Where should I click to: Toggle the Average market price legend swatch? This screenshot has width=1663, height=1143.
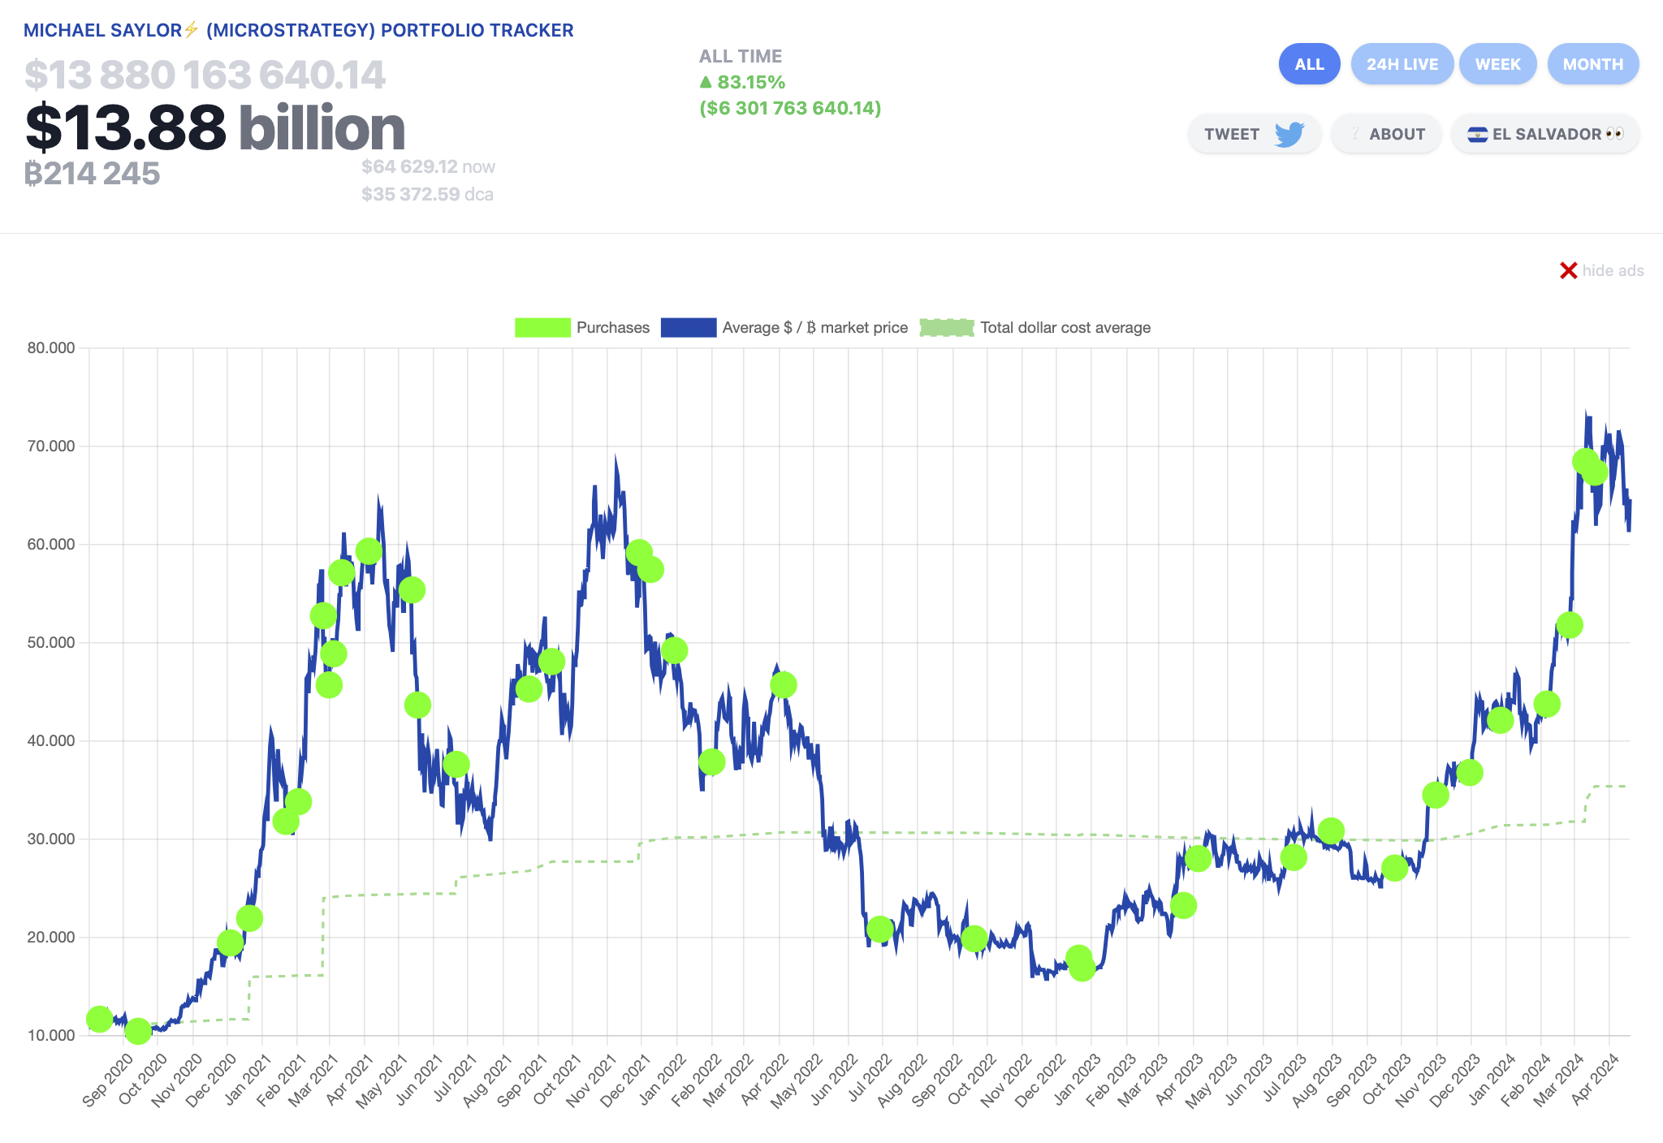coord(689,327)
